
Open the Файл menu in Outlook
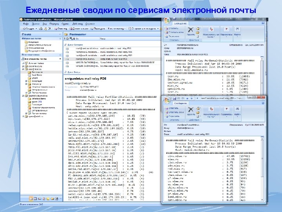click(x=26, y=24)
